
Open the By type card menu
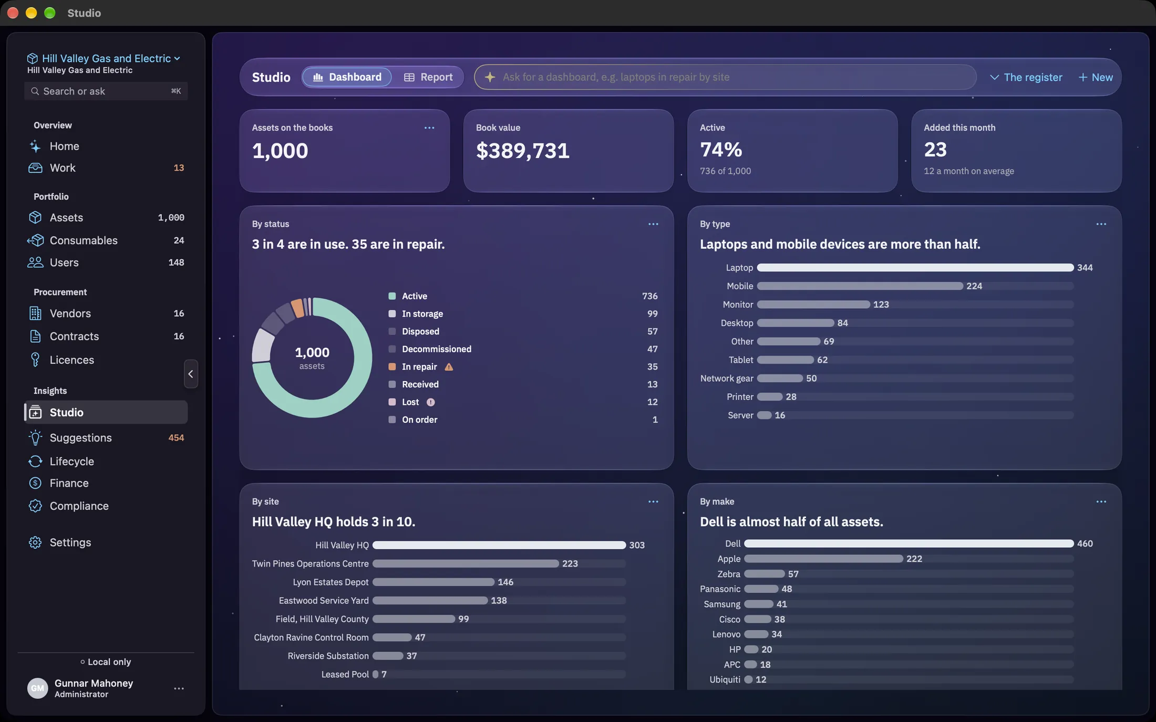coord(1101,224)
